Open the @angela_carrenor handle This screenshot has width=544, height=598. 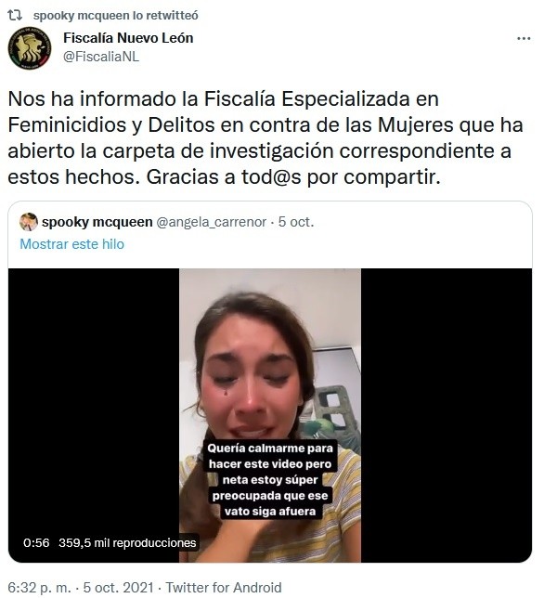point(212,222)
